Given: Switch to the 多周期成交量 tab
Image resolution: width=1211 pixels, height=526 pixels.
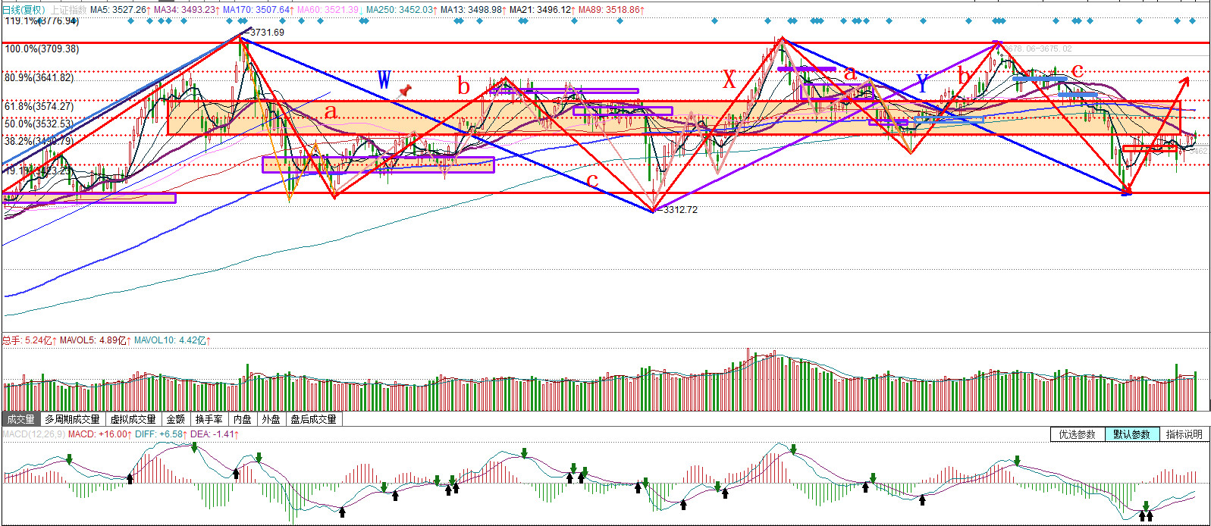Looking at the screenshot, I should (x=72, y=419).
